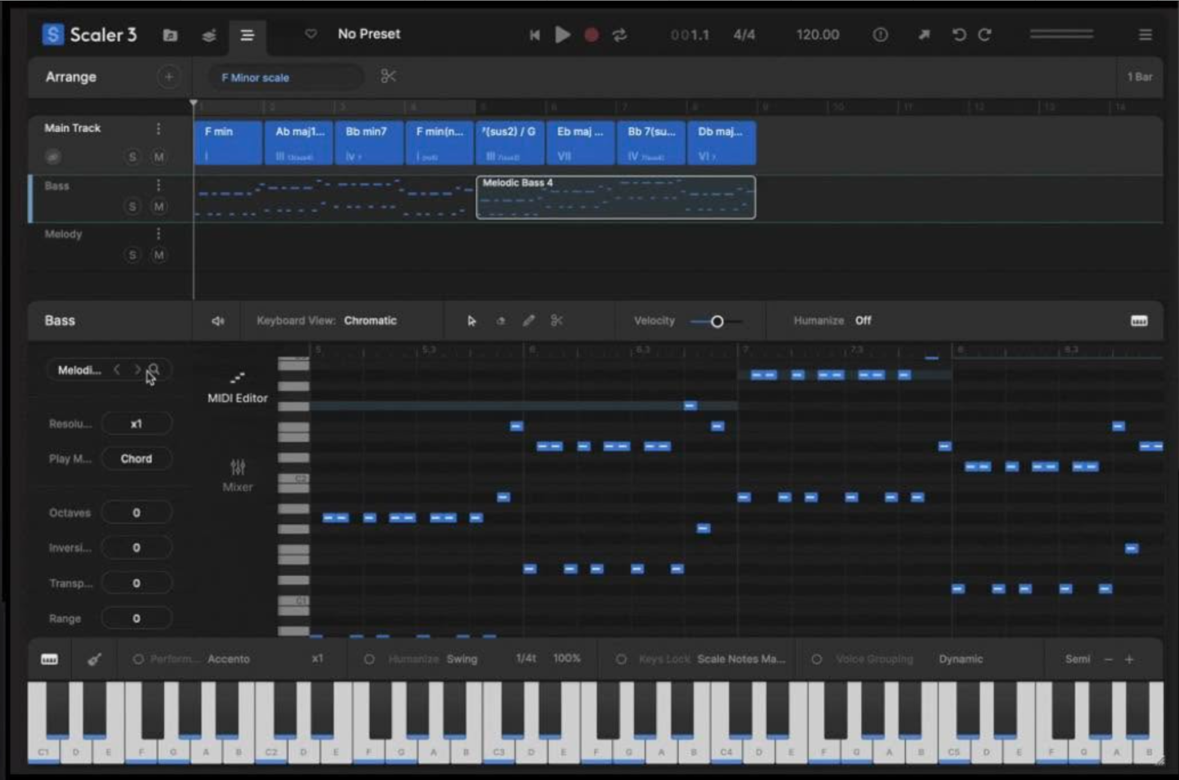Open the Mixer tab
Image resolution: width=1179 pixels, height=780 pixels.
237,476
